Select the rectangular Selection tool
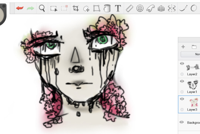 coord(54,9)
